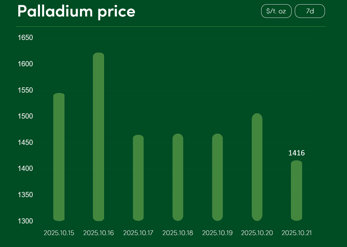Click the 2025.10.20 date label

click(257, 233)
